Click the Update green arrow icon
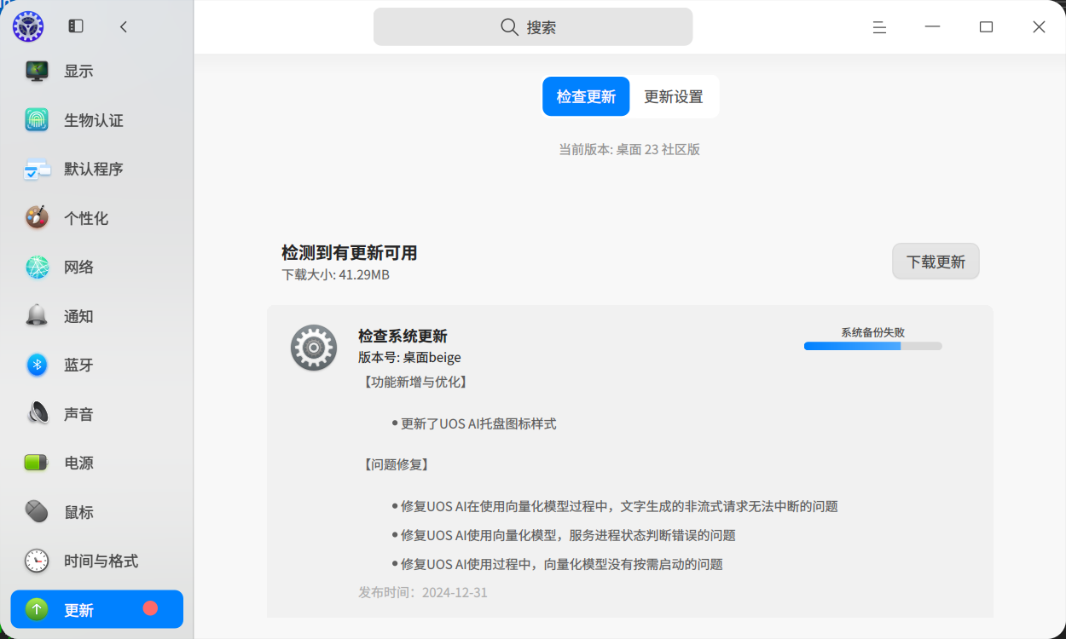This screenshot has width=1066, height=639. pyautogui.click(x=37, y=610)
